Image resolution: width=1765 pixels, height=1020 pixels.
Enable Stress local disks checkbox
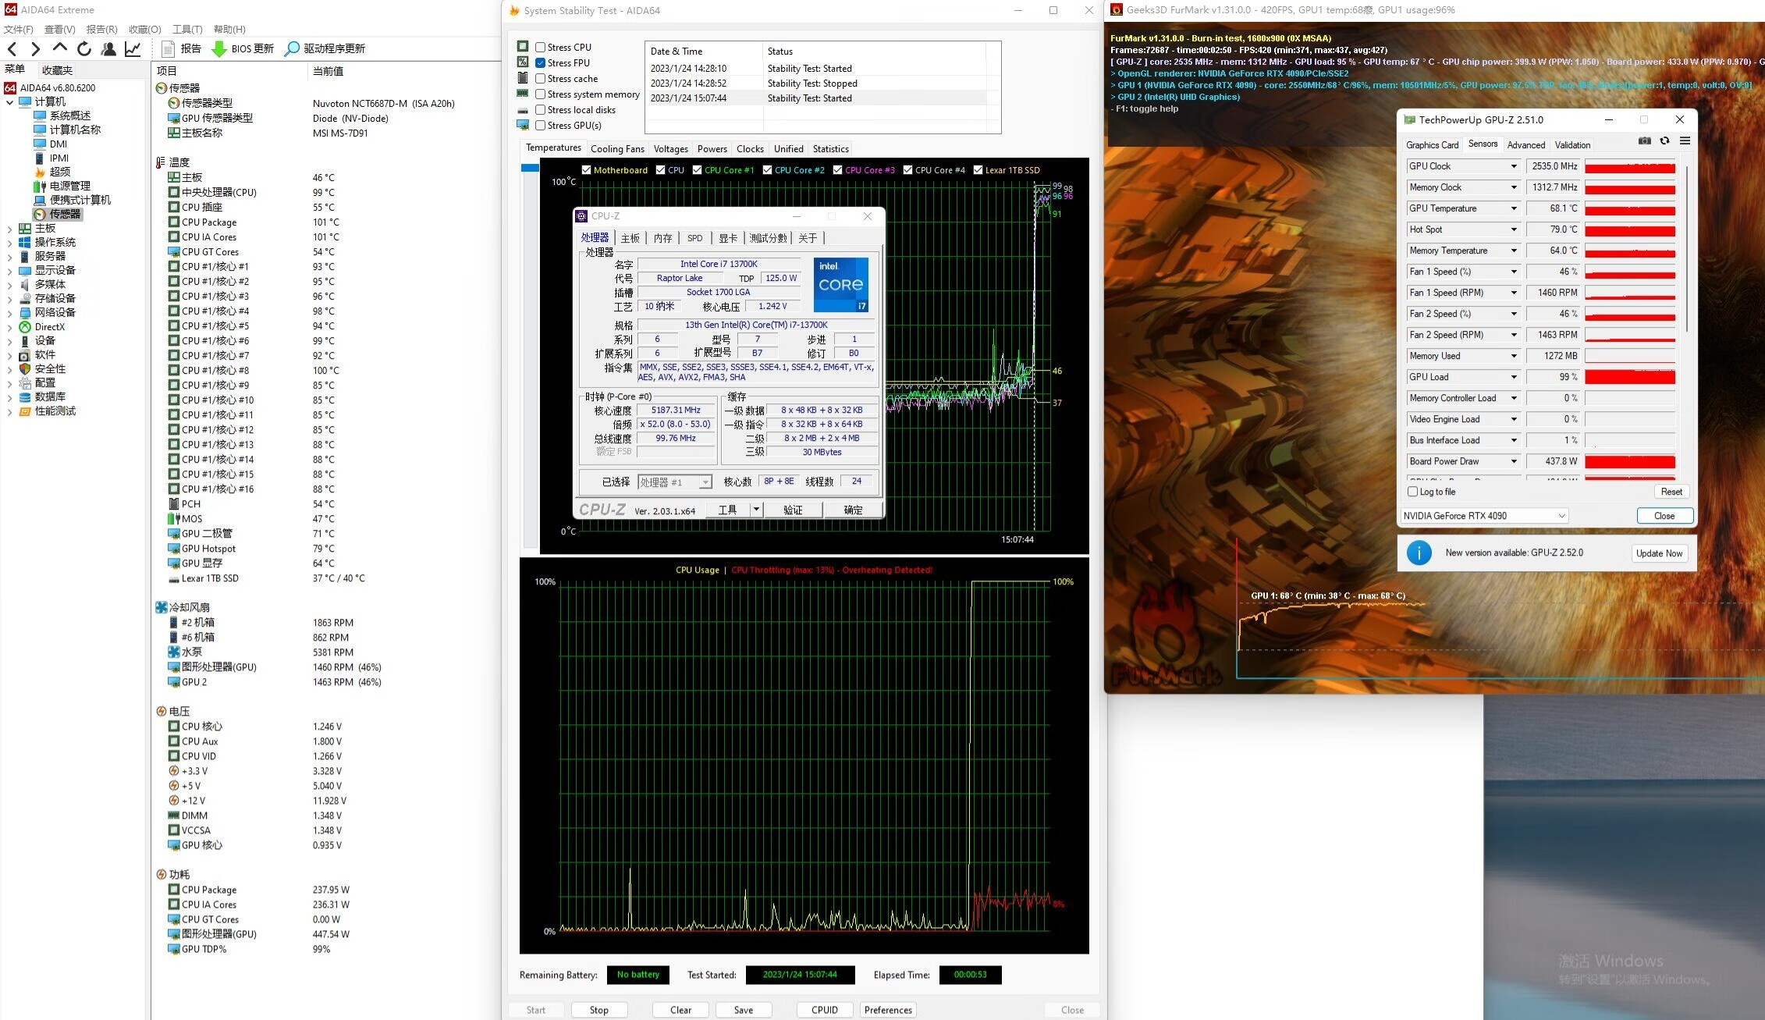(x=540, y=109)
